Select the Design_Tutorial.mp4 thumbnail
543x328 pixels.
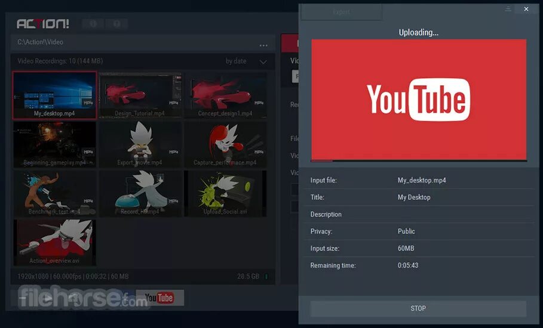click(140, 95)
